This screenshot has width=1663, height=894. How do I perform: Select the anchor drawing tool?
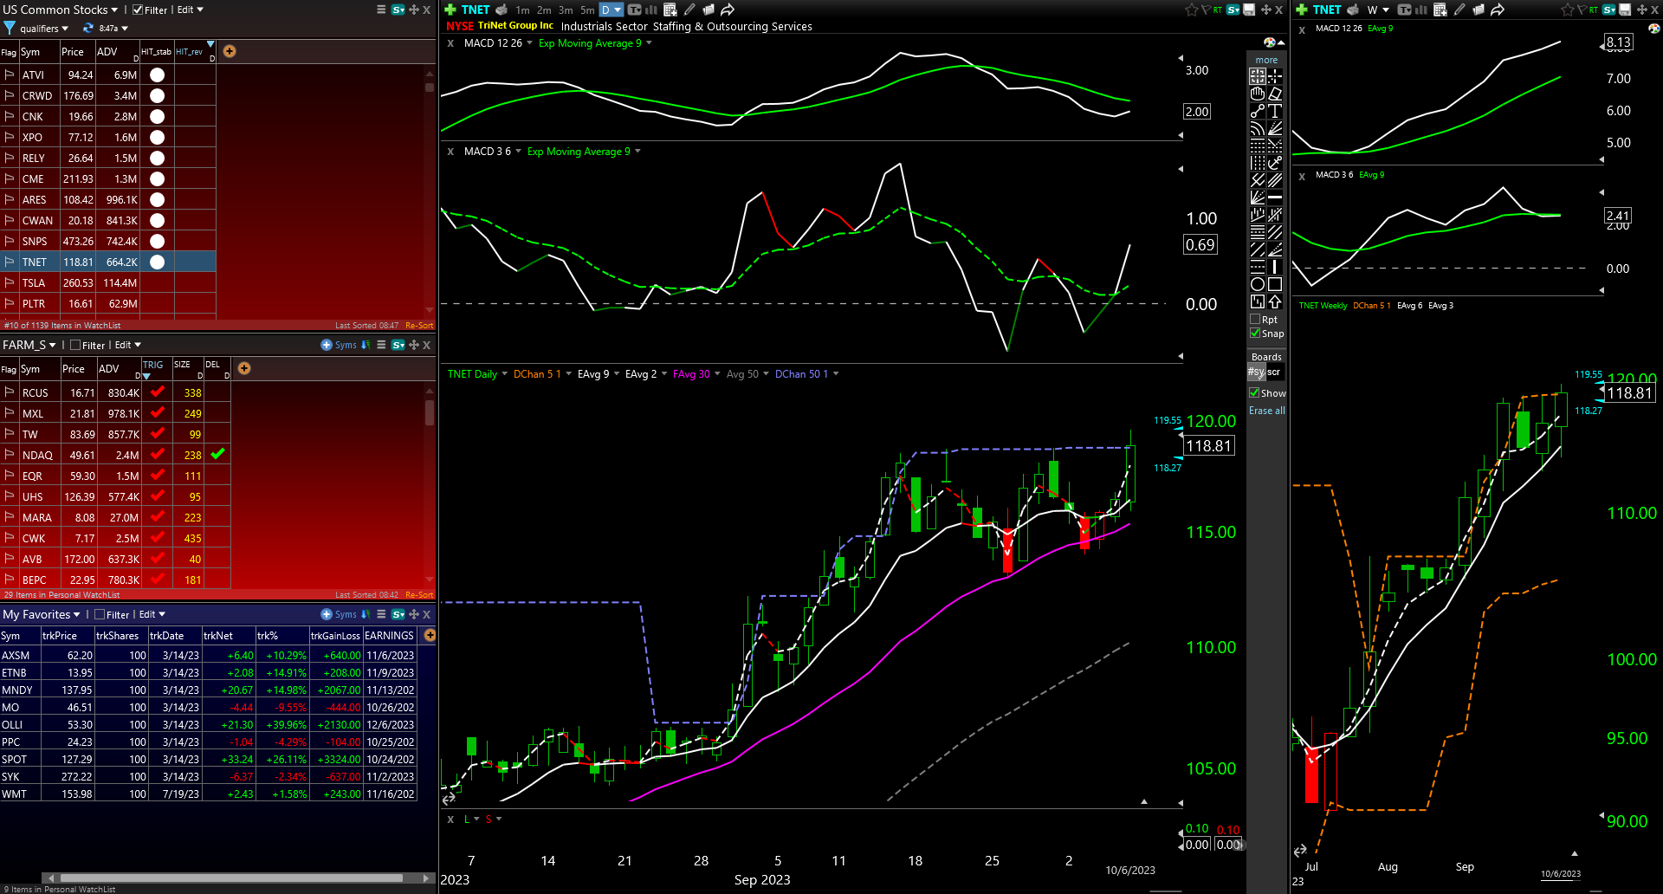click(1275, 163)
